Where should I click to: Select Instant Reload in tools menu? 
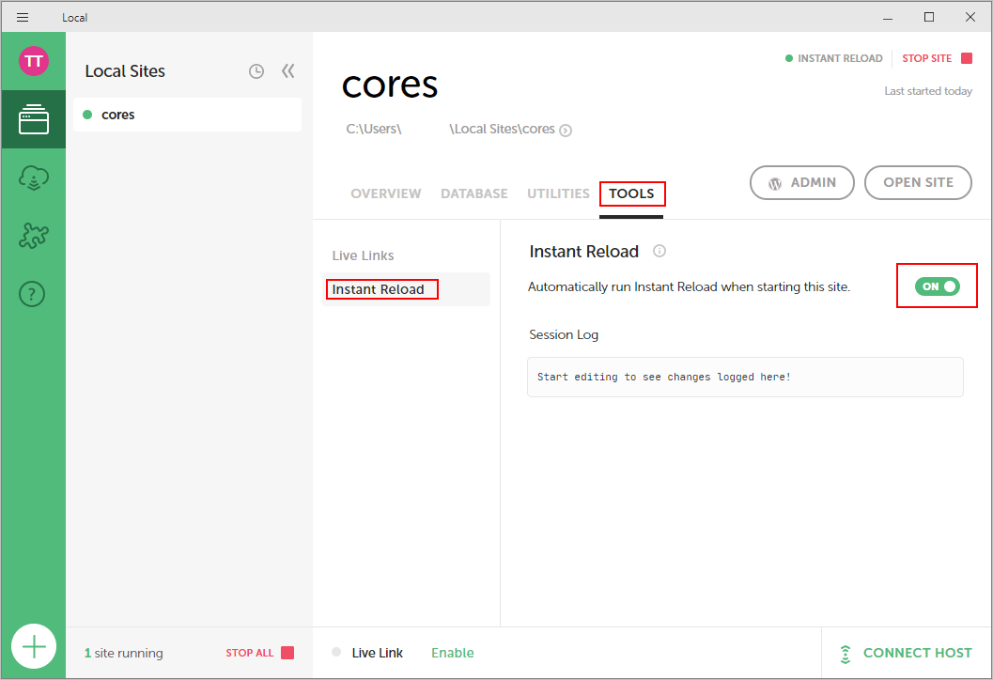tap(406, 289)
